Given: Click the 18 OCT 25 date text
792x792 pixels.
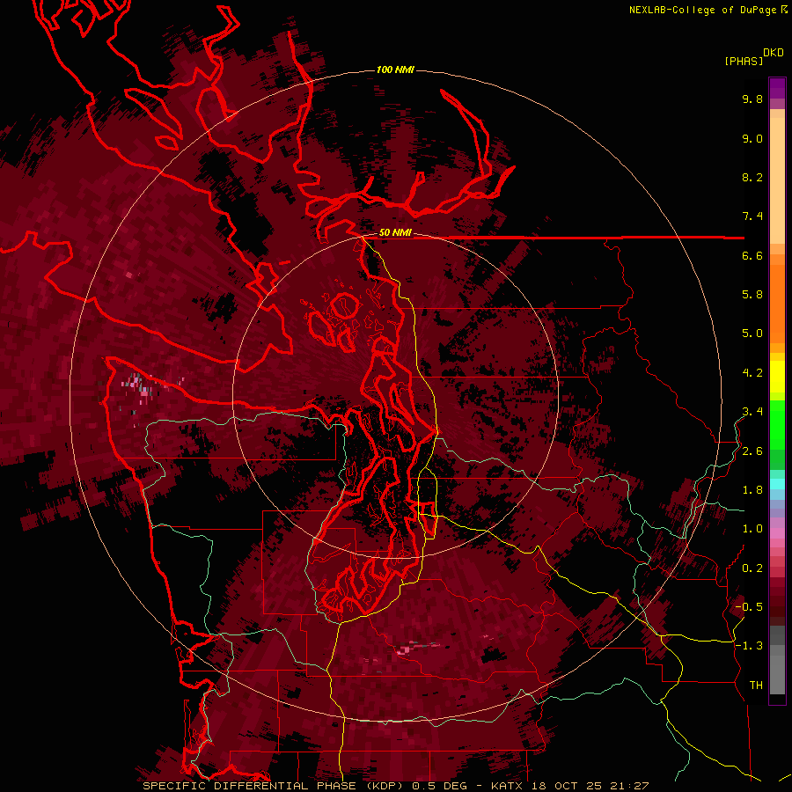Looking at the screenshot, I should tap(566, 786).
